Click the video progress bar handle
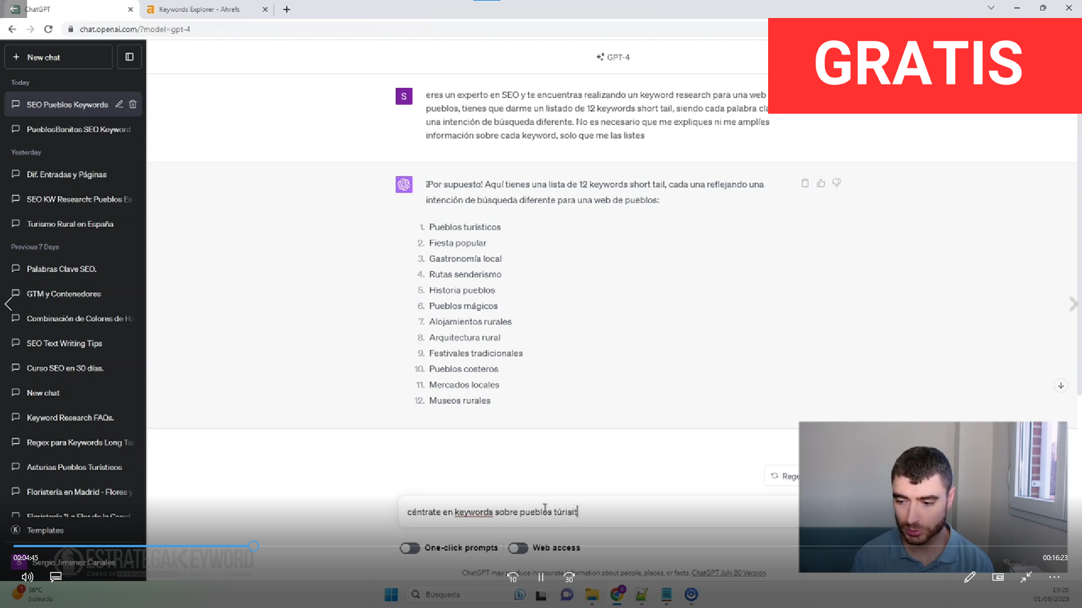Screen dimensions: 1082x608 [x=254, y=546]
